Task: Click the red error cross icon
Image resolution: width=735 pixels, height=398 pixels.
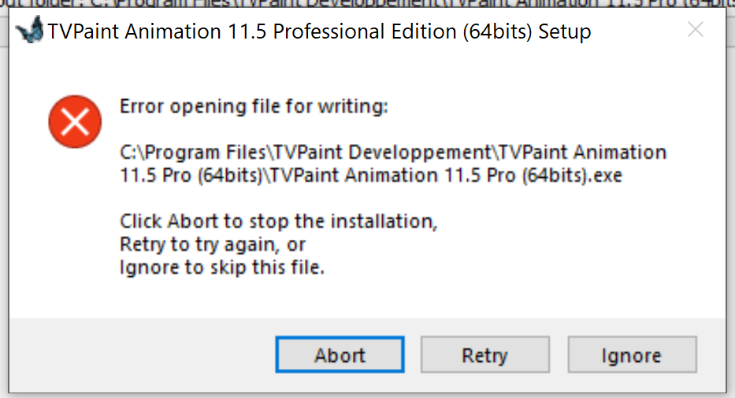Action: coord(75,122)
